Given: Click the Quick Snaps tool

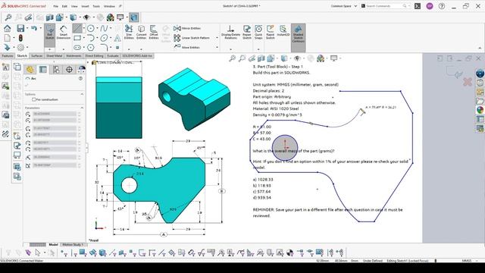Looking at the screenshot, I should pos(258,32).
